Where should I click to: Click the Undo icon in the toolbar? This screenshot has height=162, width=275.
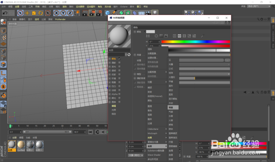tap(5, 13)
